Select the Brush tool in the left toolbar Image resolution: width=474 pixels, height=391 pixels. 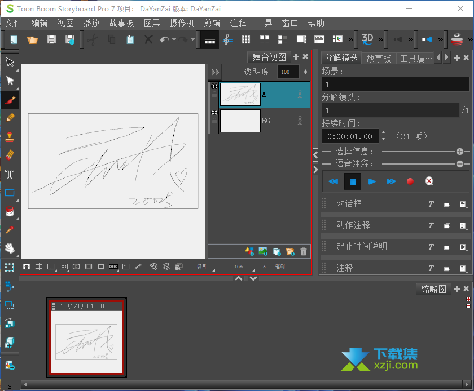pos(10,100)
